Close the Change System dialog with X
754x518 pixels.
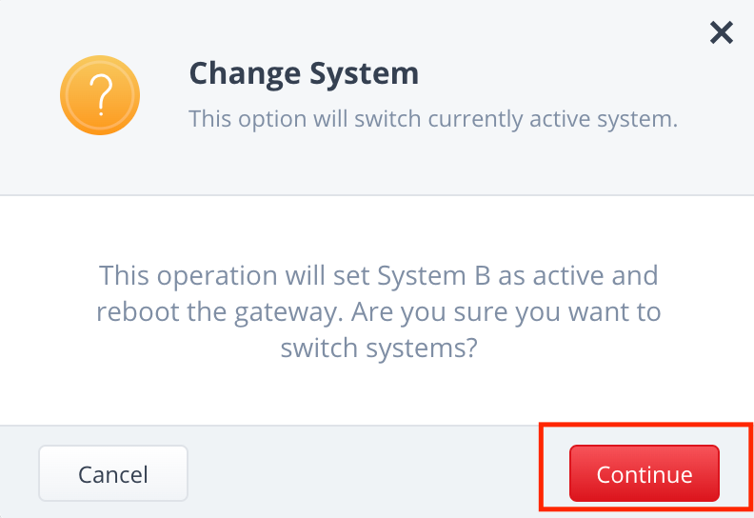[722, 32]
